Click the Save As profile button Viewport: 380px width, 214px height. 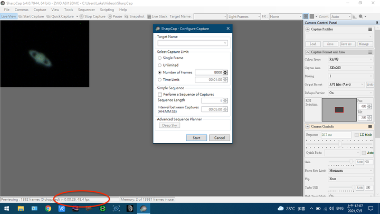[347, 44]
